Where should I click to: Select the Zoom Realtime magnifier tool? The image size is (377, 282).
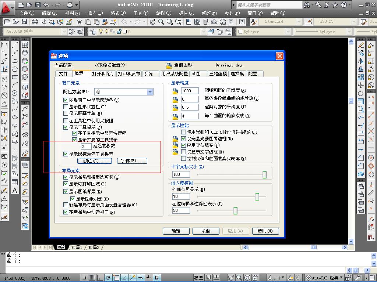(161, 22)
